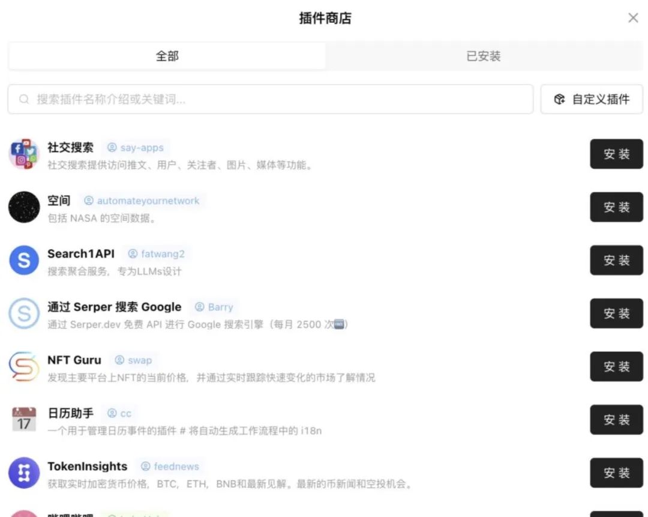The width and height of the screenshot is (648, 517).
Task: Open author tag say-apps
Action: (x=136, y=148)
